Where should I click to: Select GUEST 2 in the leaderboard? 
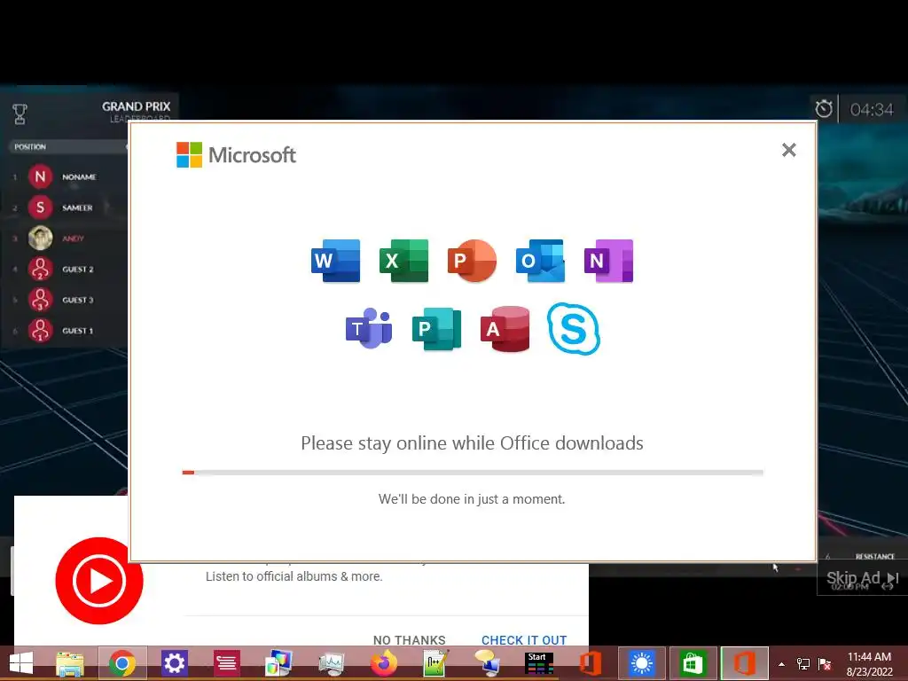coord(78,270)
